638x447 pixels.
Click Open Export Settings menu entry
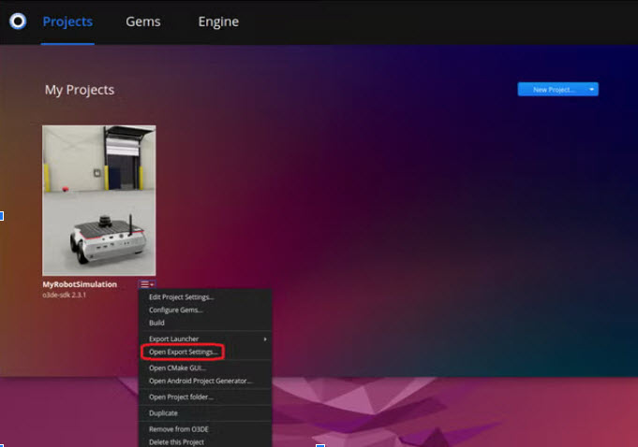pos(184,353)
